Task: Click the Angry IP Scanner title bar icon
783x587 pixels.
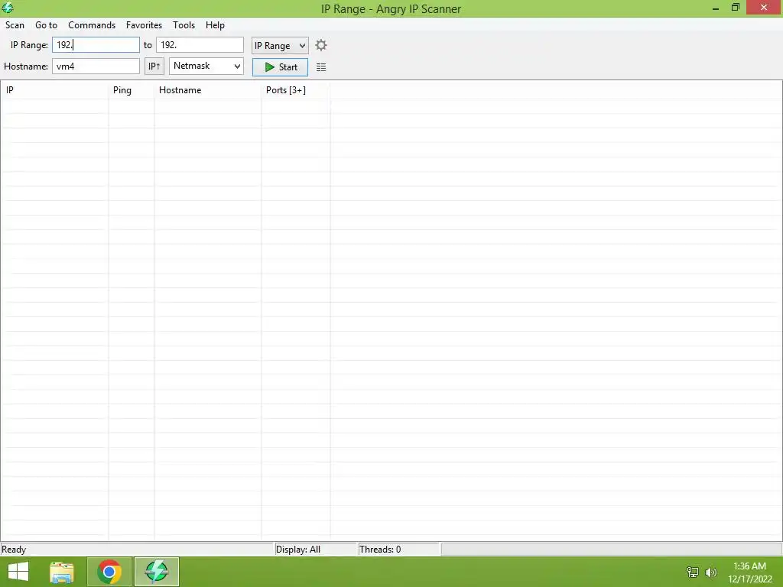Action: pos(8,8)
